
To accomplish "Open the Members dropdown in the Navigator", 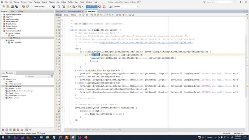I will [14, 76].
